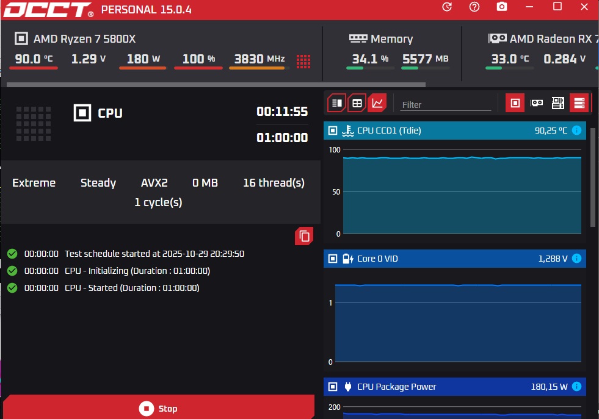Toggle CPU sensor filter
Viewport: 599px width, 419px height.
[515, 103]
